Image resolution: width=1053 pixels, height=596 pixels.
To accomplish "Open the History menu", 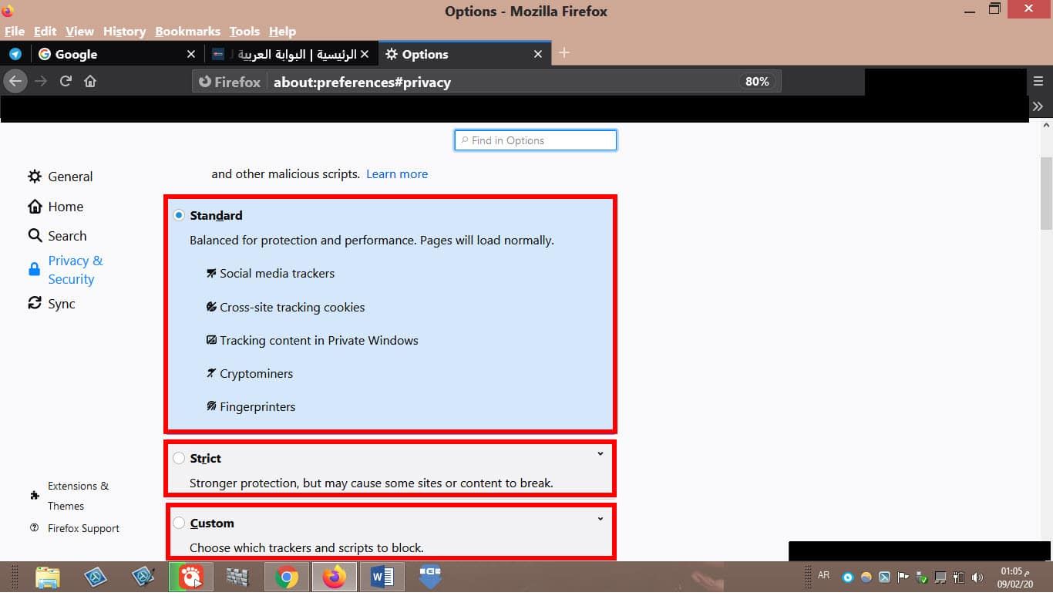I will pyautogui.click(x=124, y=32).
